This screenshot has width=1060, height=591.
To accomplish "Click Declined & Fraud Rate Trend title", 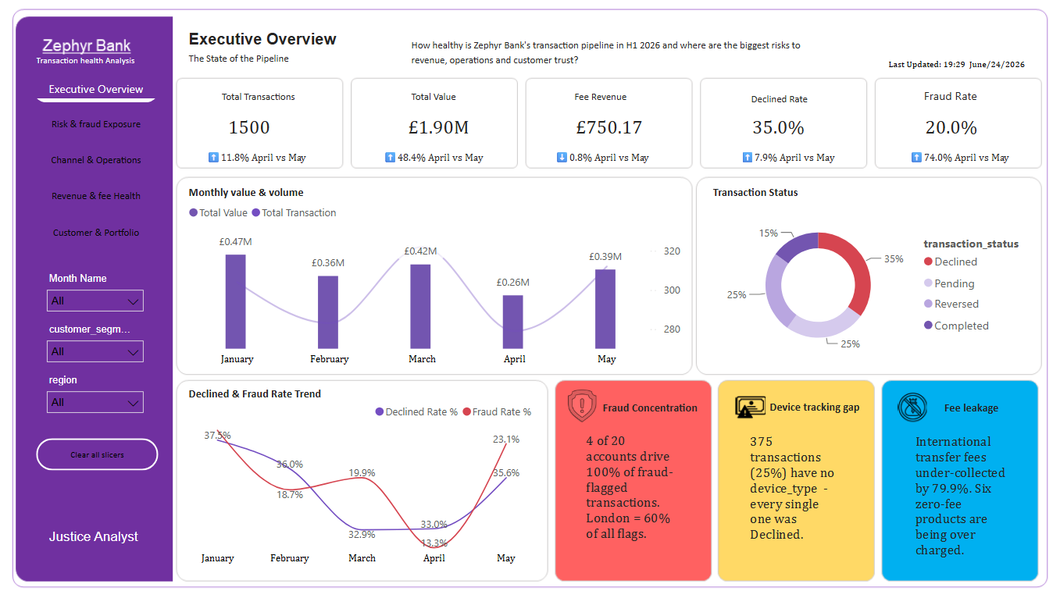I will 255,393.
